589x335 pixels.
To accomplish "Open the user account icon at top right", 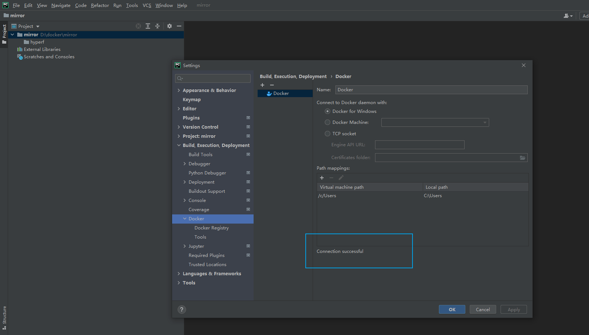I will point(568,16).
